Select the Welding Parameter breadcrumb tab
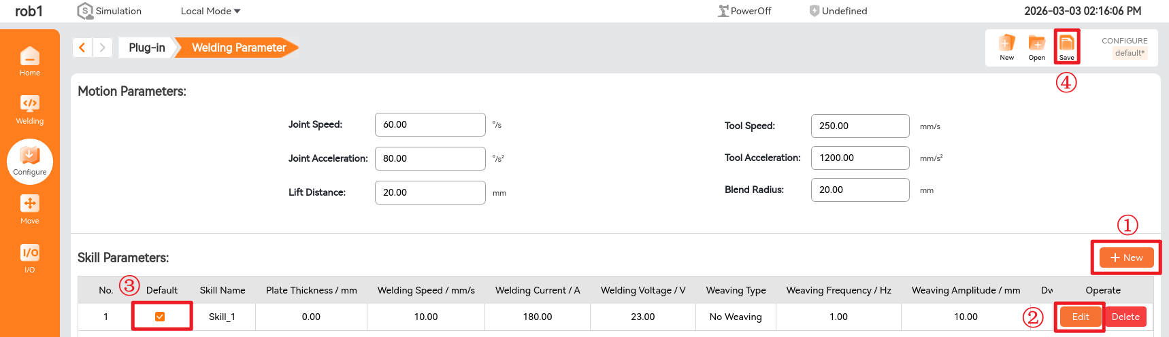This screenshot has width=1169, height=337. 238,48
